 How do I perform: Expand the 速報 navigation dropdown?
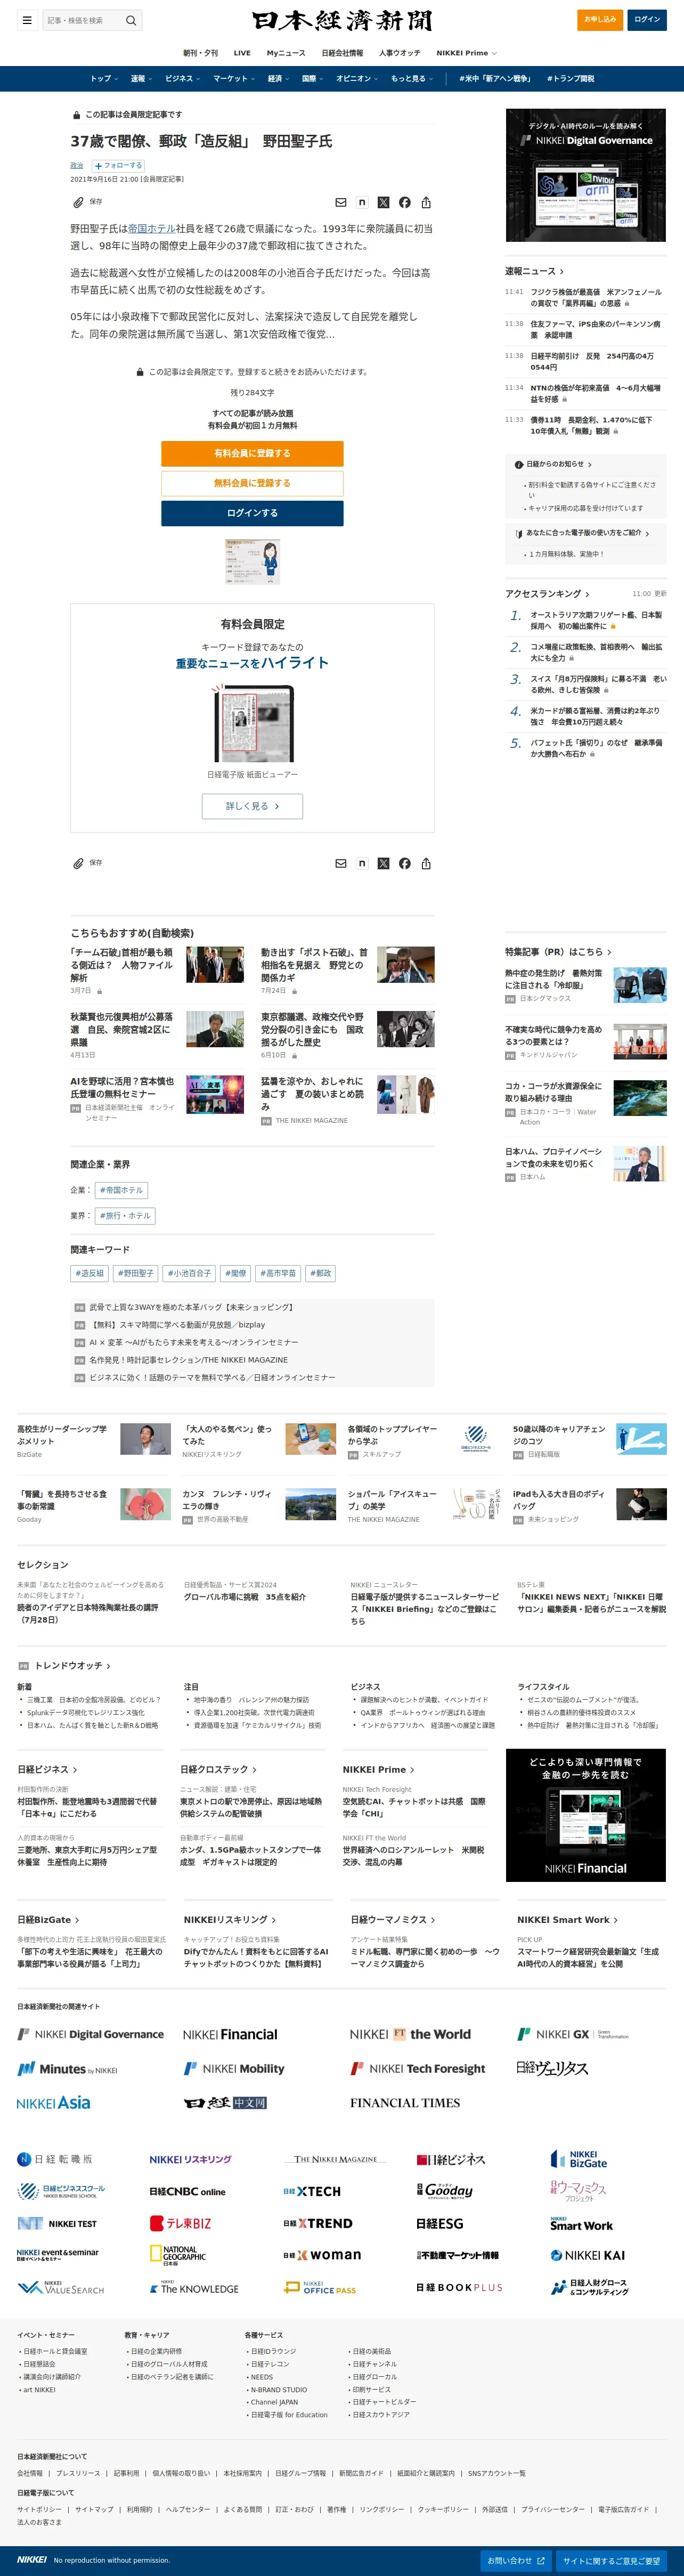tap(141, 78)
